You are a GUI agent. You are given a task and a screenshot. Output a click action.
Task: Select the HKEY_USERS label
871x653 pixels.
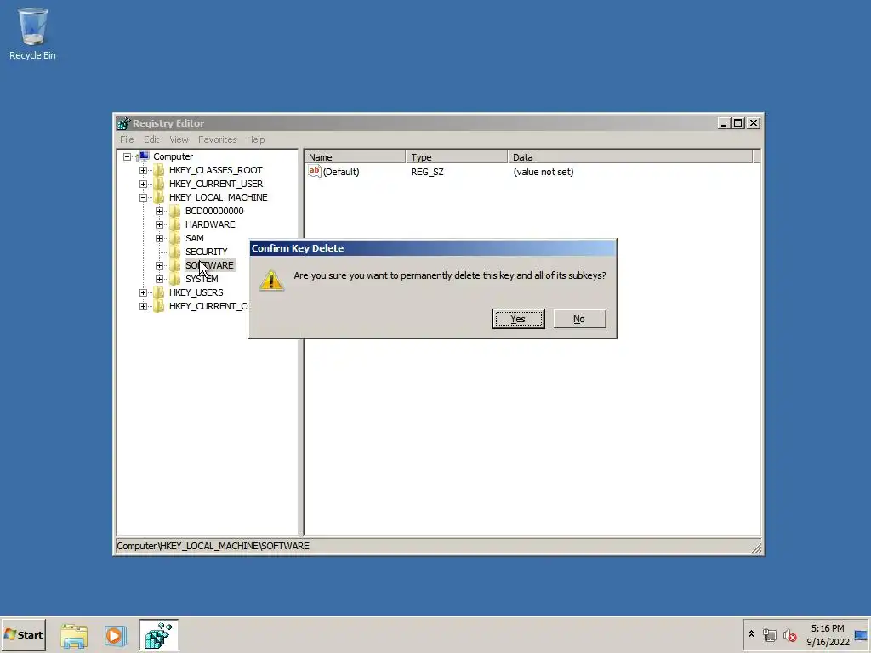(196, 292)
